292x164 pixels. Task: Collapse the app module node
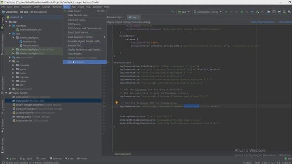pos(6,22)
